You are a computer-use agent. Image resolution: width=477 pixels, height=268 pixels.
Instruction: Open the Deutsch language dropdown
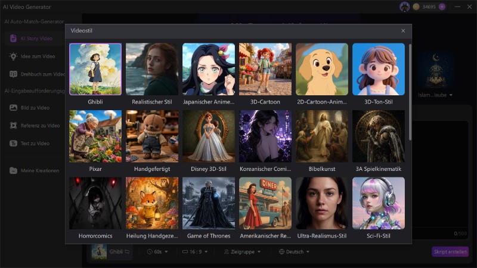(x=294, y=251)
